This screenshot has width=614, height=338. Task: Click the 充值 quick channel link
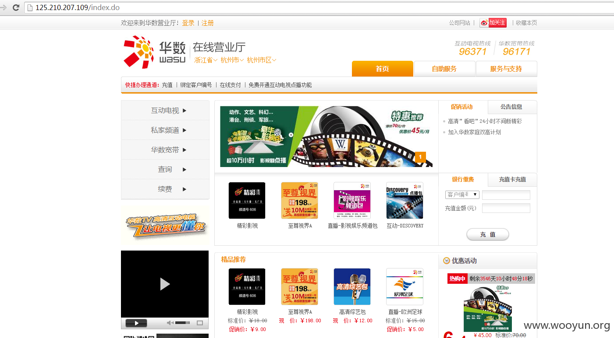click(167, 85)
